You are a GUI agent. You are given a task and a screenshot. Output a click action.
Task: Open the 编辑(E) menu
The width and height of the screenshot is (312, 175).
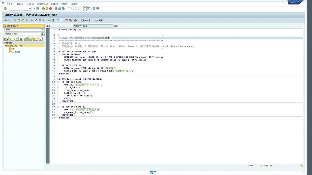[20, 4]
